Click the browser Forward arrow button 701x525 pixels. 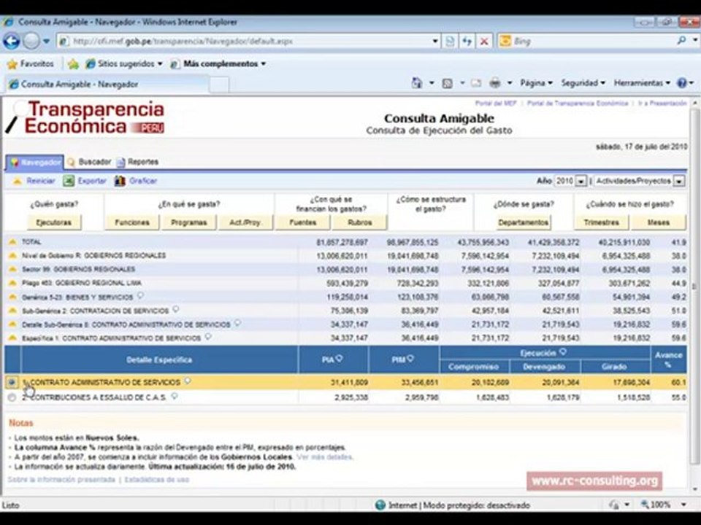[x=31, y=41]
